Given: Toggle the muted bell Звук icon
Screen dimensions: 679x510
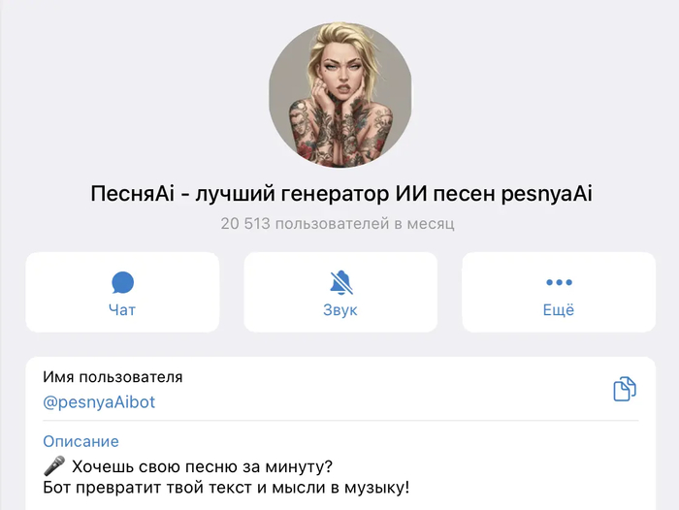Looking at the screenshot, I should coord(340,283).
